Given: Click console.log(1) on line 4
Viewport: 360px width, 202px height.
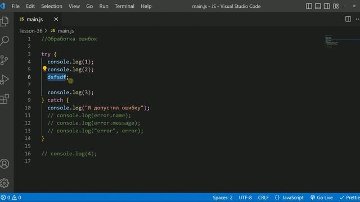Looking at the screenshot, I should pos(70,62).
